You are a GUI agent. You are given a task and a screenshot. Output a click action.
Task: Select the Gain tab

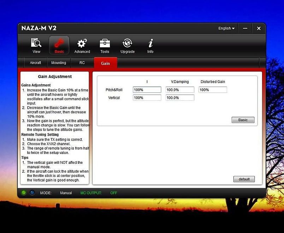(105, 63)
